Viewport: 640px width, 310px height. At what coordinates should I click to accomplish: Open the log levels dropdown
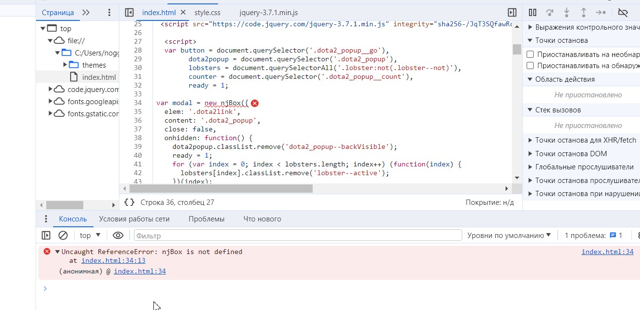coord(509,236)
